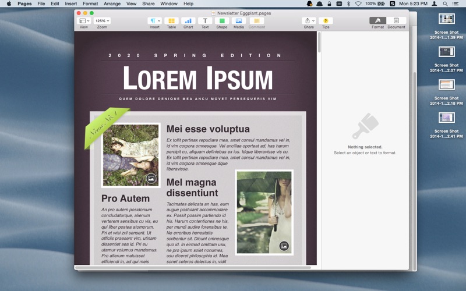Click the image placeholder icon on umbrella photo
The image size is (466, 291).
[284, 246]
